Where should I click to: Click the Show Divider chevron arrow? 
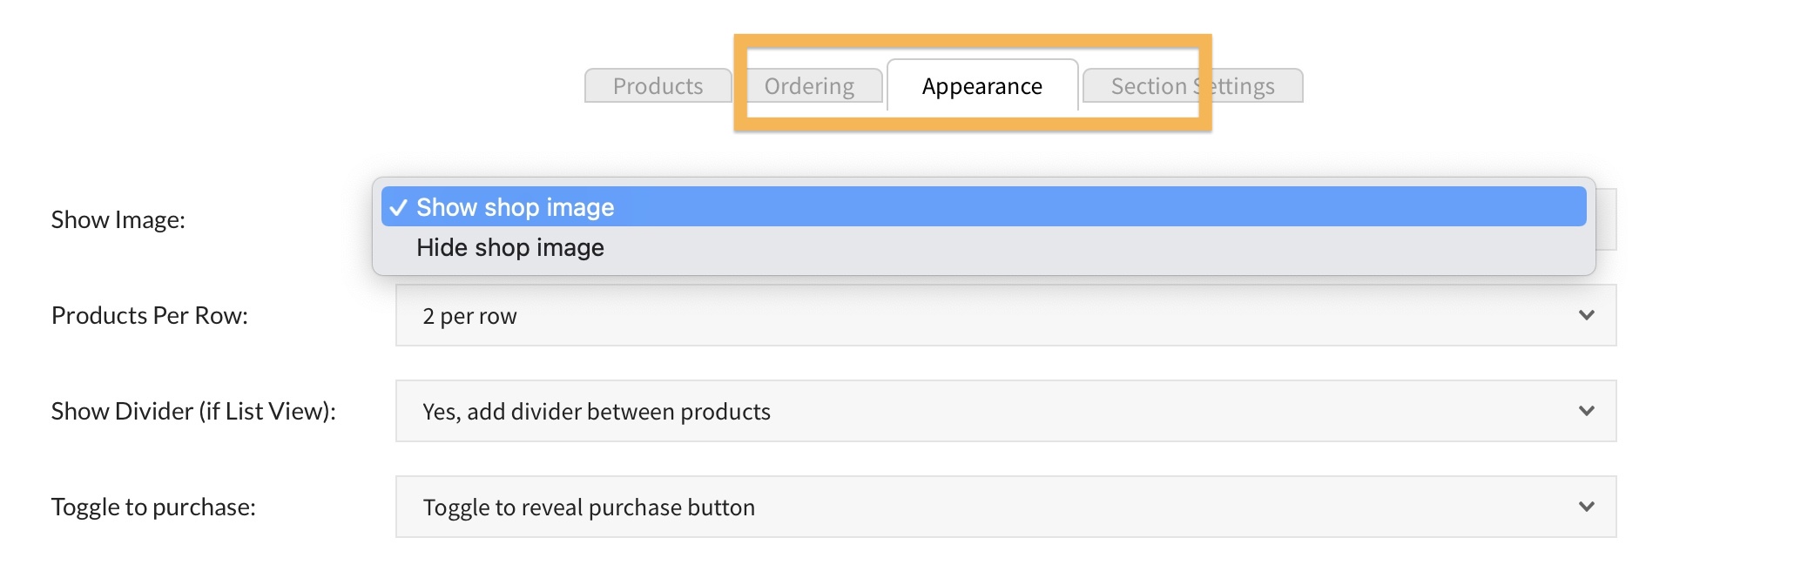click(x=1586, y=411)
